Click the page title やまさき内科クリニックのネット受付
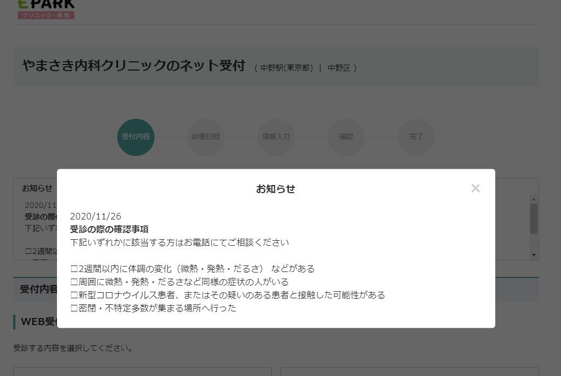 point(134,66)
